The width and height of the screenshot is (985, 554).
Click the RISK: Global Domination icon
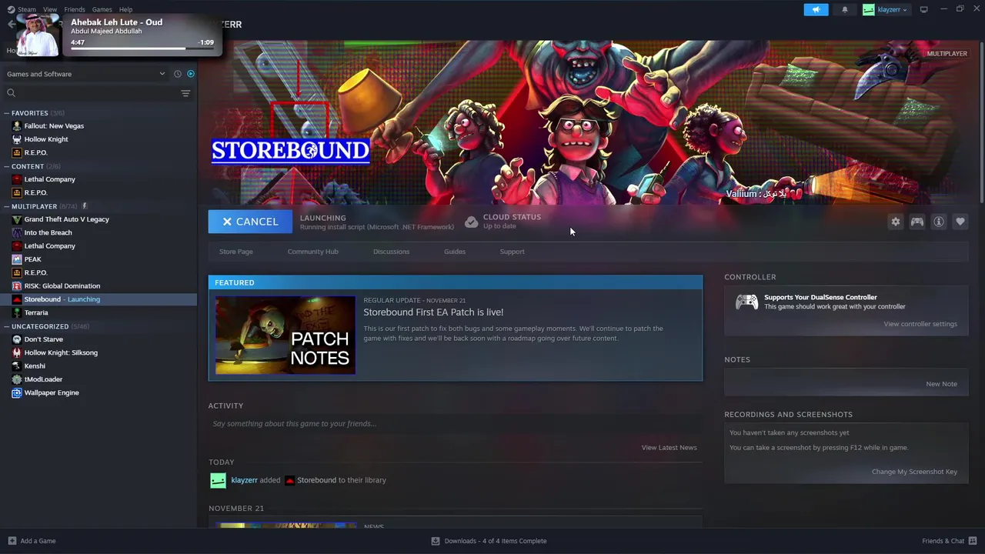tap(17, 286)
